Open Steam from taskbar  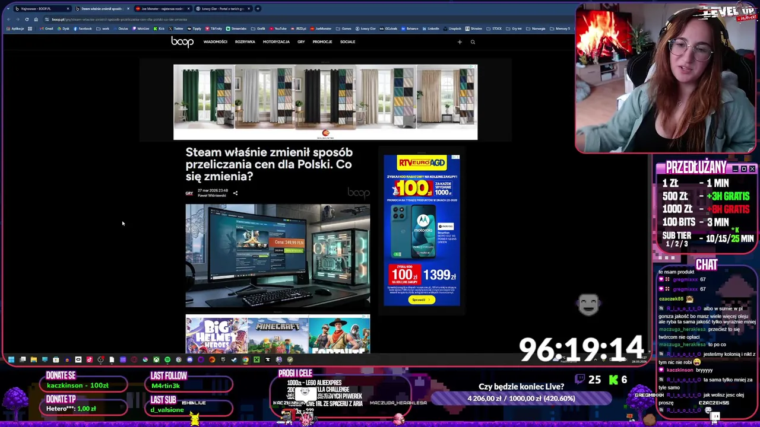[x=234, y=359]
